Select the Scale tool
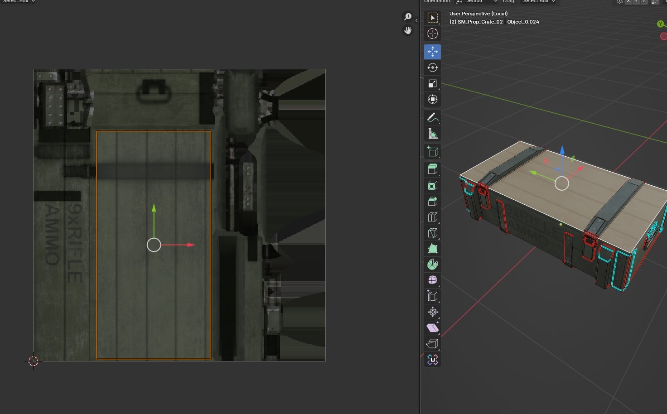667x414 pixels. pyautogui.click(x=432, y=83)
